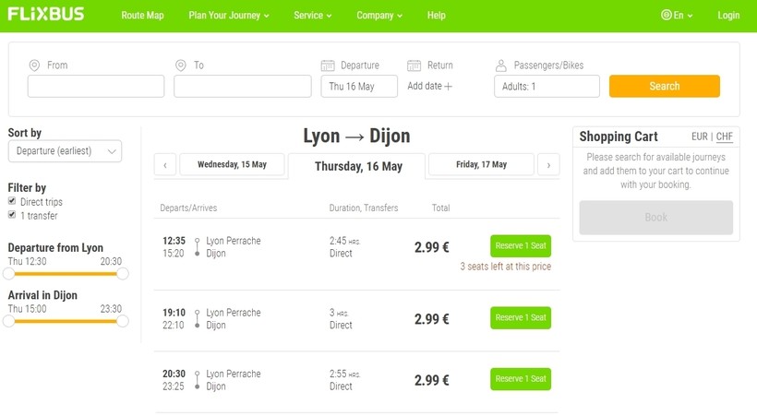Click the Arrival in Dijon right slider handle
This screenshot has width=757, height=416.
point(123,321)
